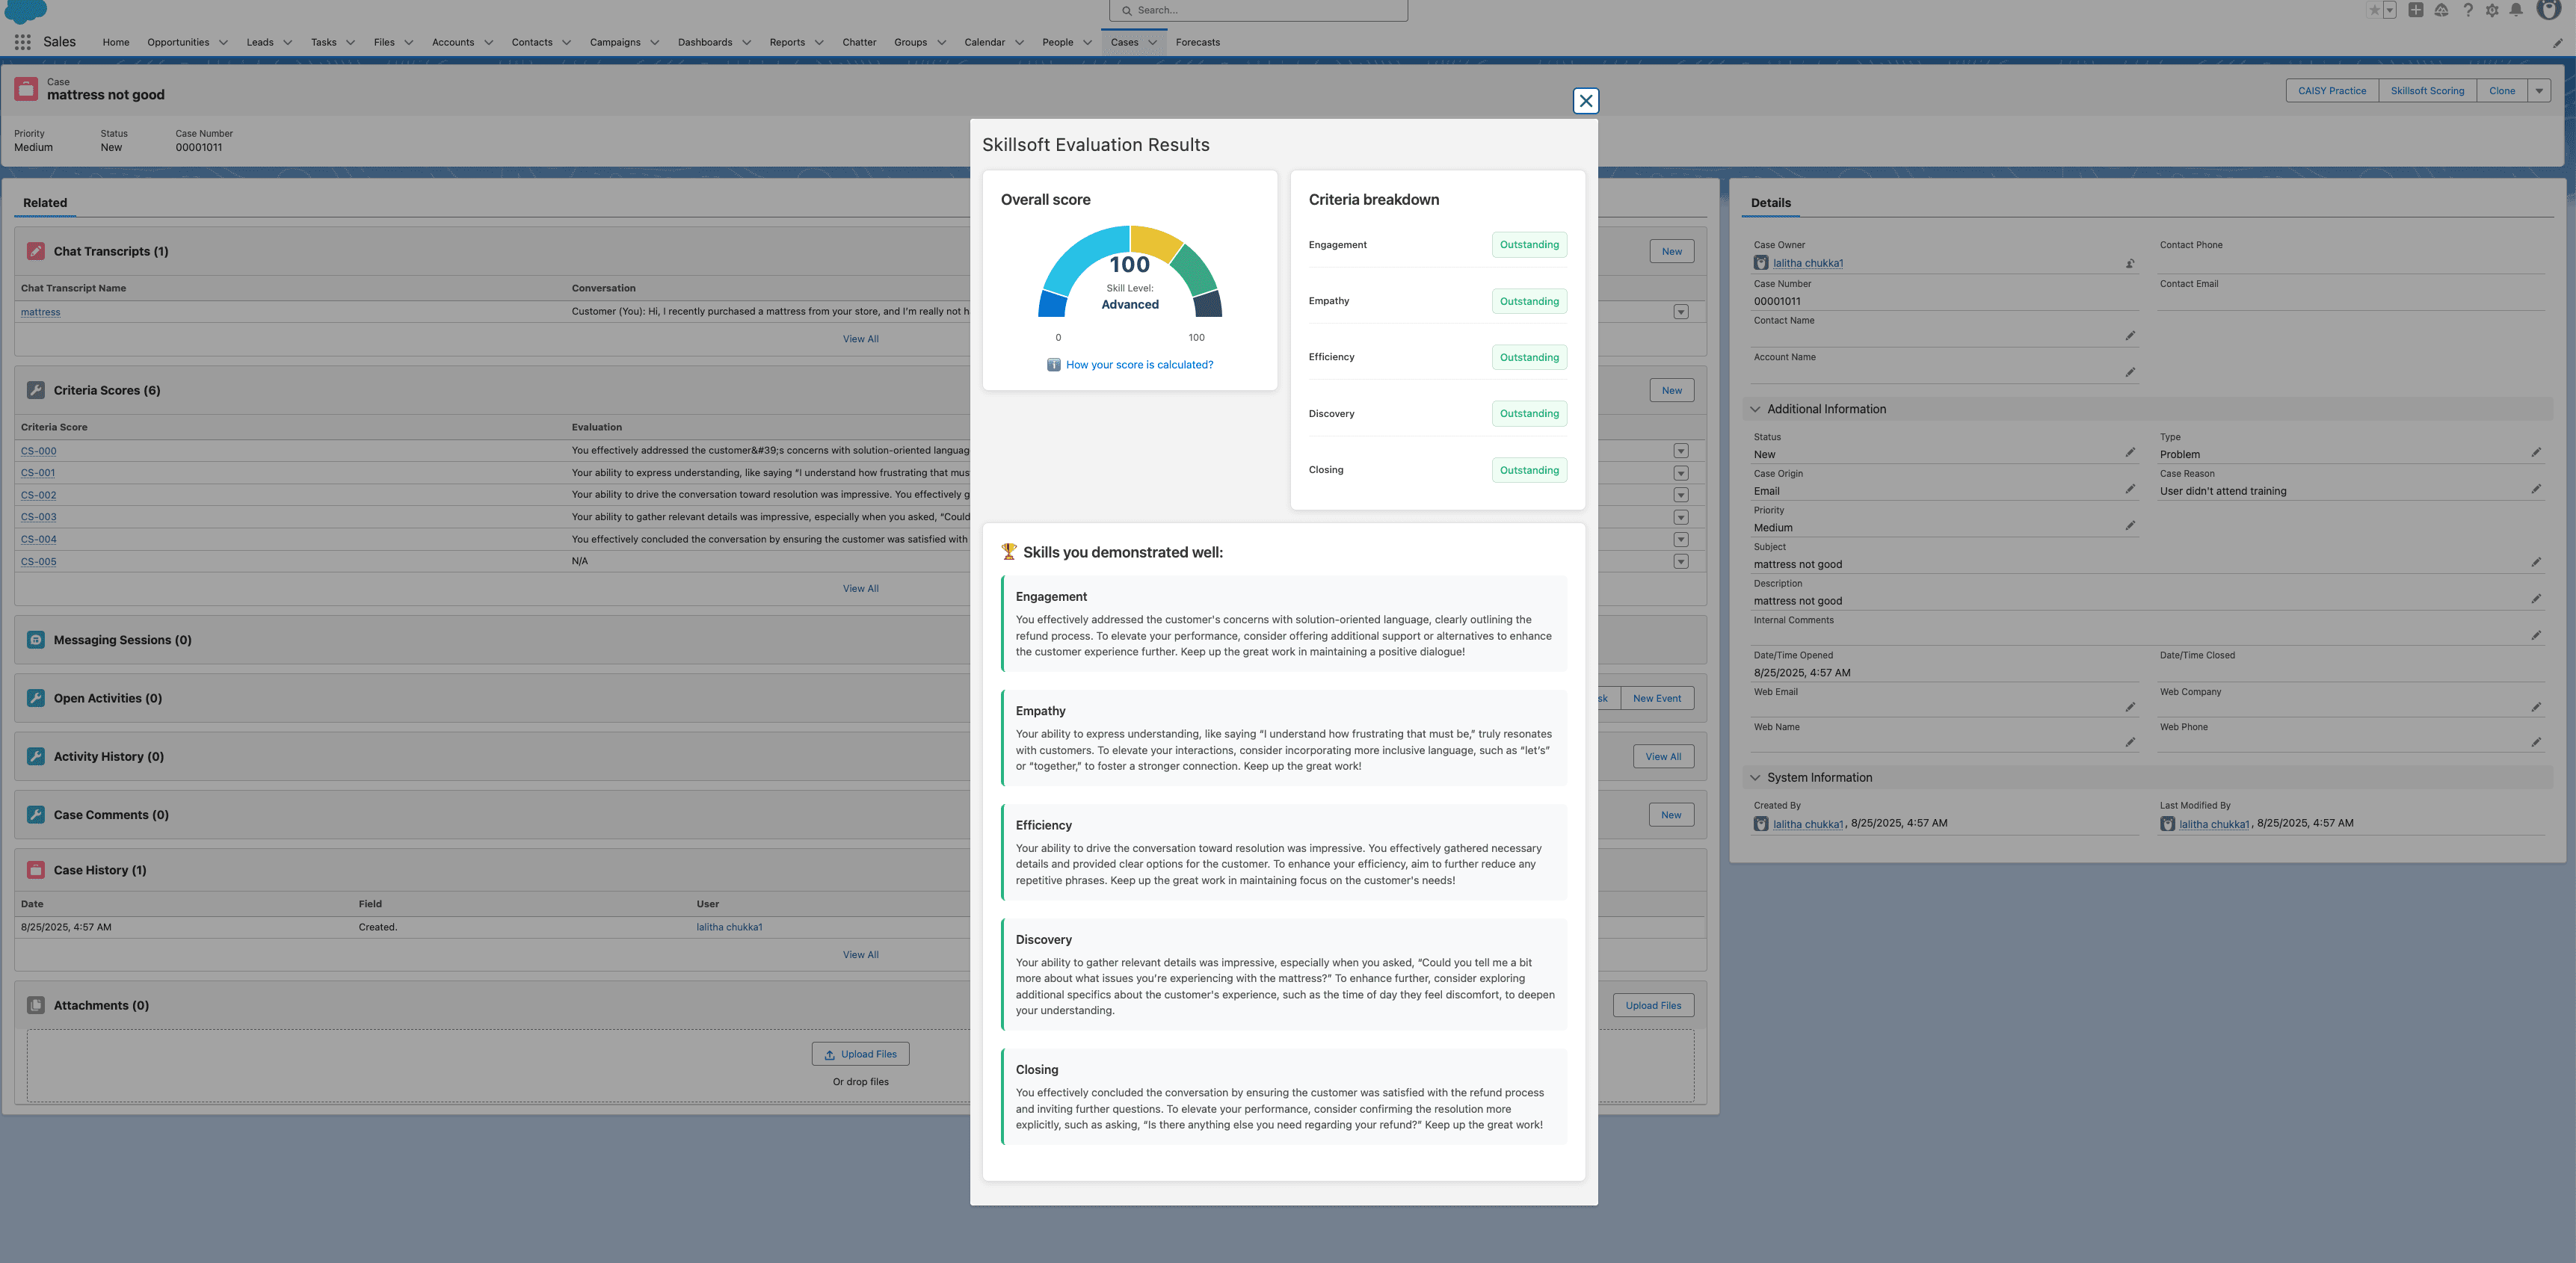
Task: Open the Favorites list dropdown arrow
Action: click(x=2390, y=10)
